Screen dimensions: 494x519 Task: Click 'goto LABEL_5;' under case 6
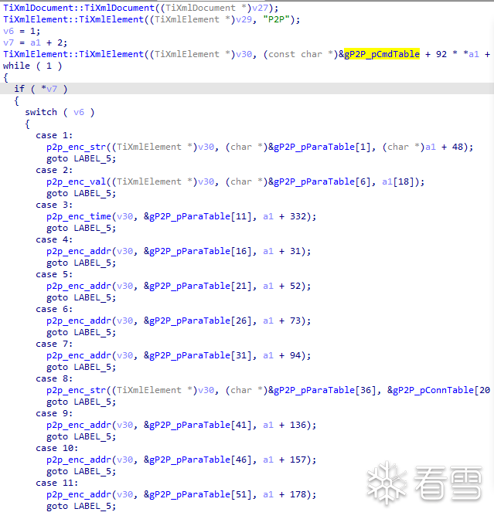[81, 332]
